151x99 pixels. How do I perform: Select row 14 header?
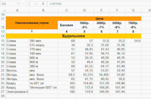click(x=3, y=36)
